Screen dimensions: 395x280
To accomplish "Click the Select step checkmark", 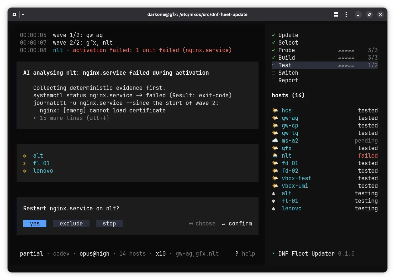I will [x=274, y=43].
